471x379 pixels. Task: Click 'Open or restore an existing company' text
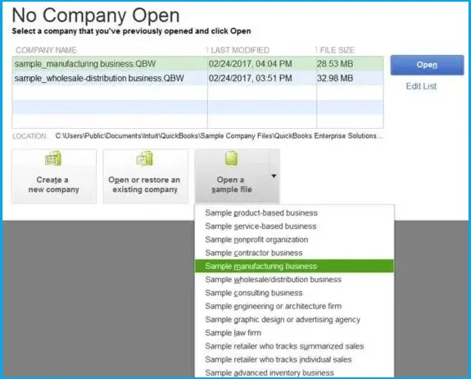(144, 185)
